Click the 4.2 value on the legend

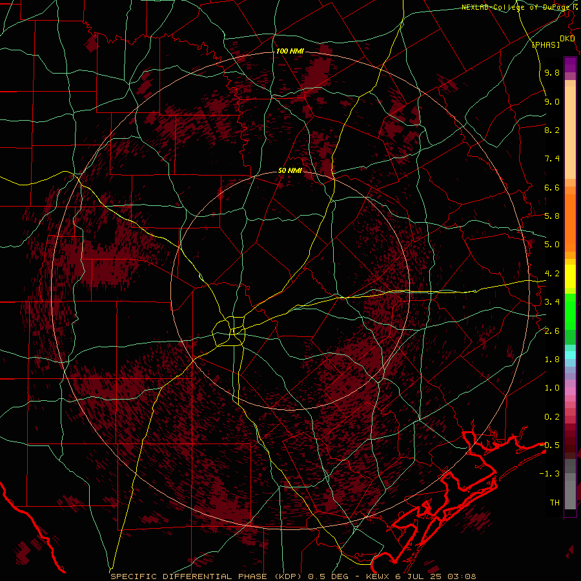pos(552,274)
